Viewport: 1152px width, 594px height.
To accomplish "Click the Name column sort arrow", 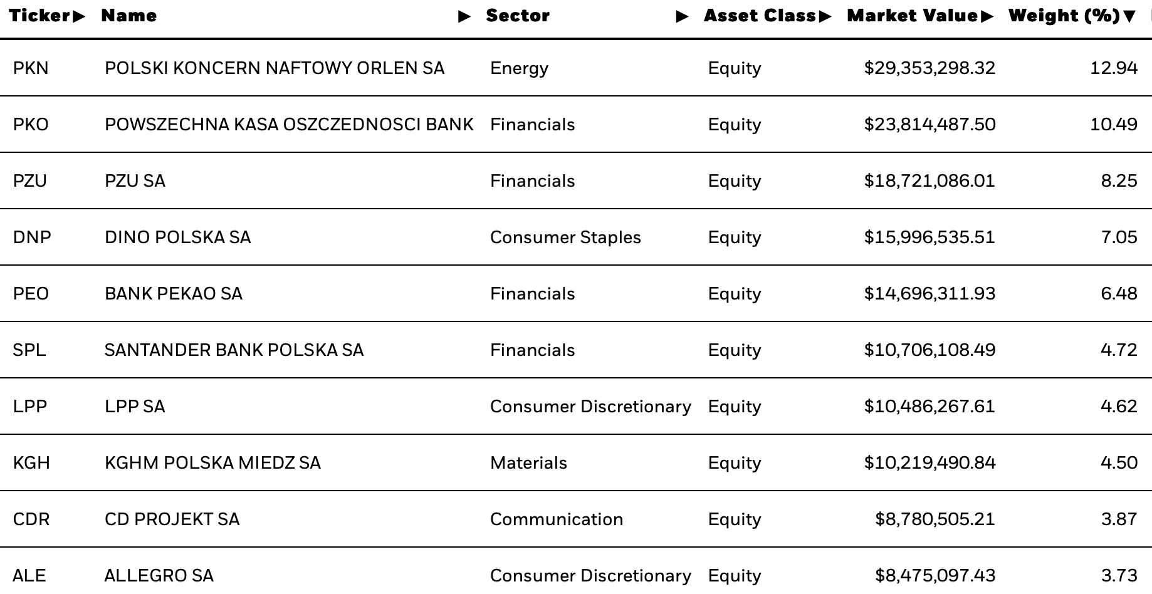I will point(464,17).
